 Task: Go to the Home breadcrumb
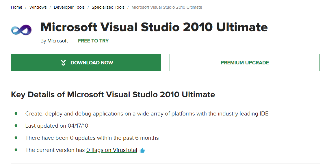[16, 7]
